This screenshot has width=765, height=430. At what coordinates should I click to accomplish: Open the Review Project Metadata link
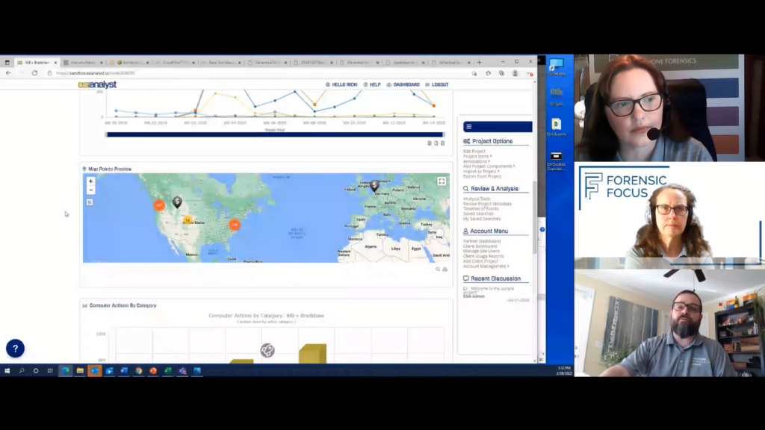tap(487, 204)
